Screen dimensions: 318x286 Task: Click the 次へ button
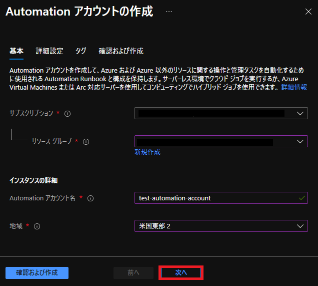[x=181, y=273]
